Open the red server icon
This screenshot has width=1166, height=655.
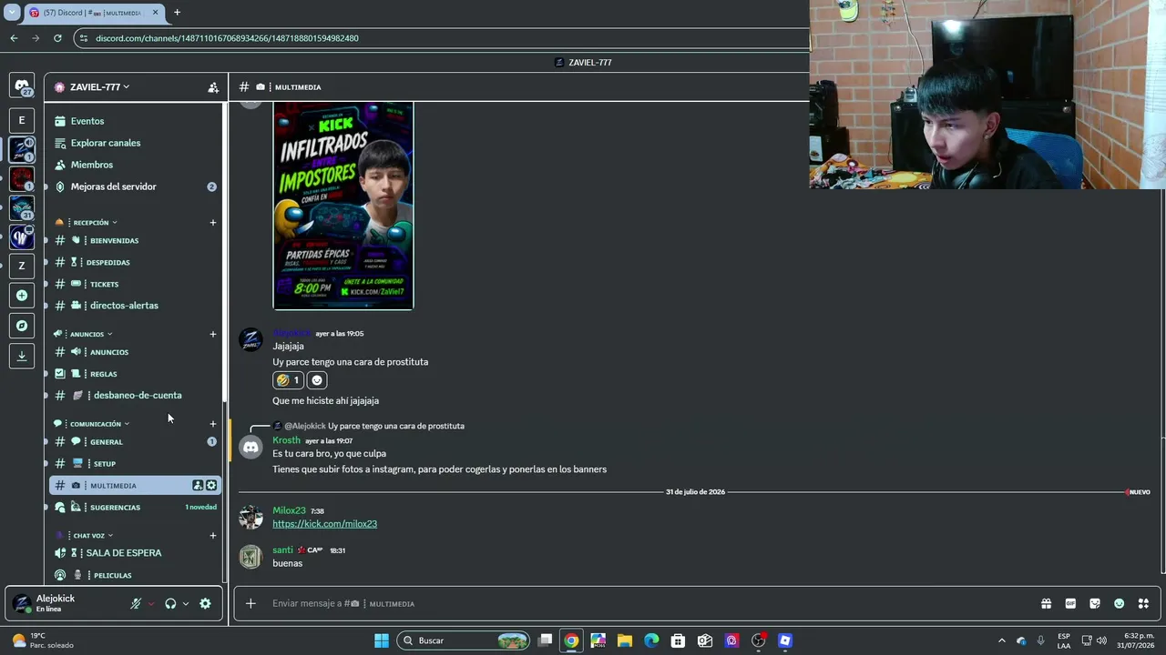pos(22,178)
